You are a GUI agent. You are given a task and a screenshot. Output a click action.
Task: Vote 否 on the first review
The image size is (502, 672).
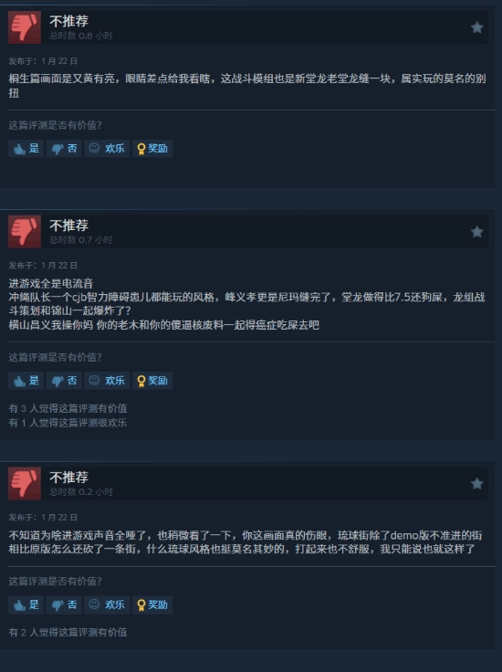(64, 148)
